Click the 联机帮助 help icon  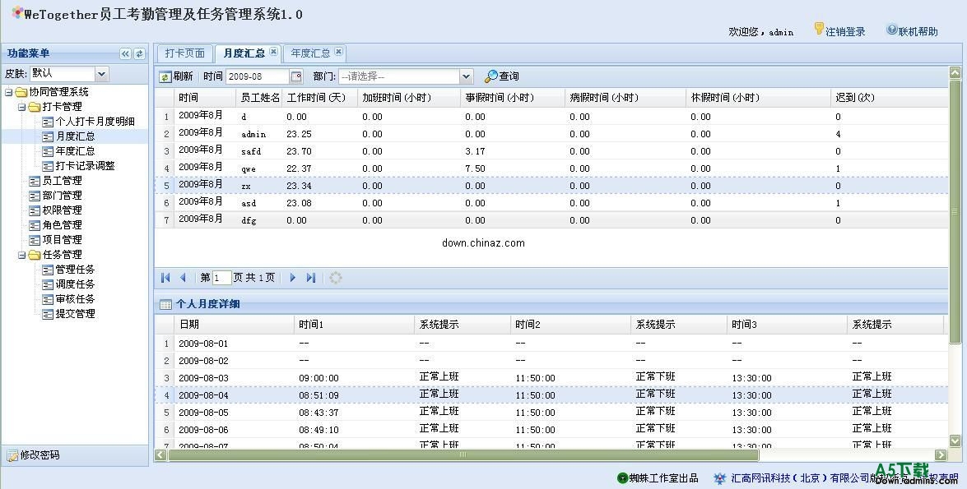point(892,30)
